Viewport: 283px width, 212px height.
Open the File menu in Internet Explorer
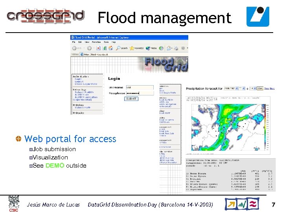(74, 42)
